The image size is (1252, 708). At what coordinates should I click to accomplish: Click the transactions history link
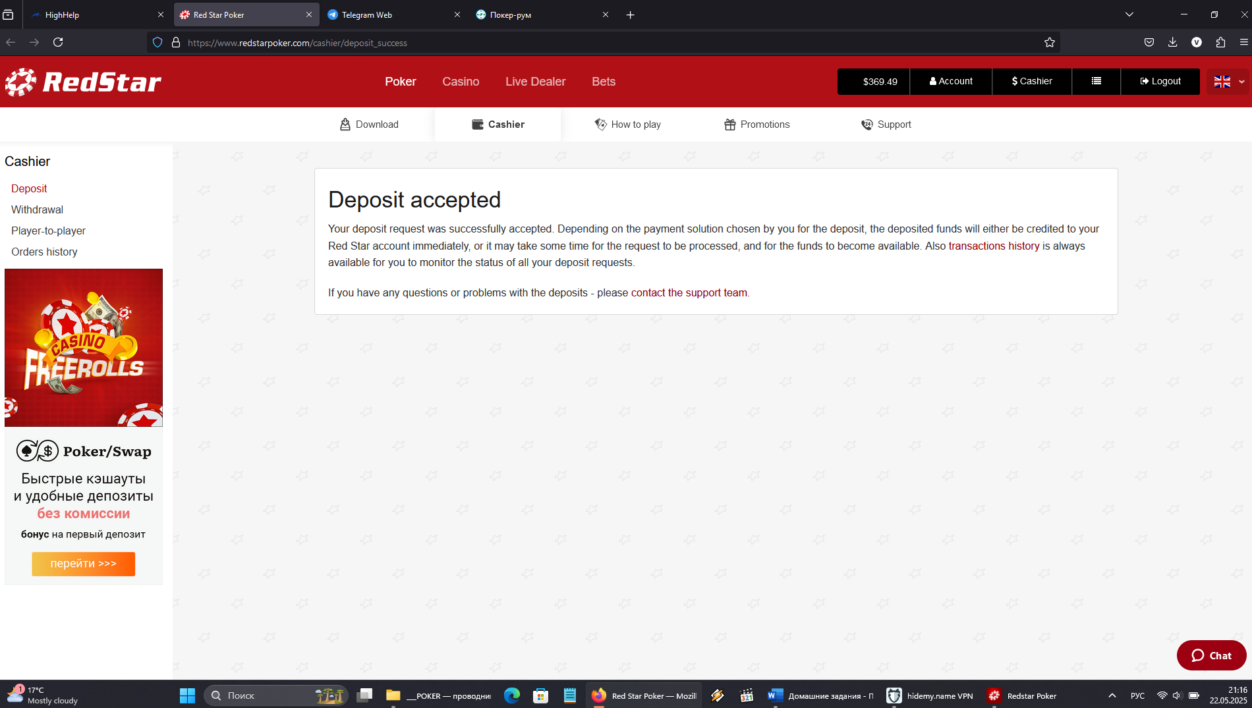994,246
